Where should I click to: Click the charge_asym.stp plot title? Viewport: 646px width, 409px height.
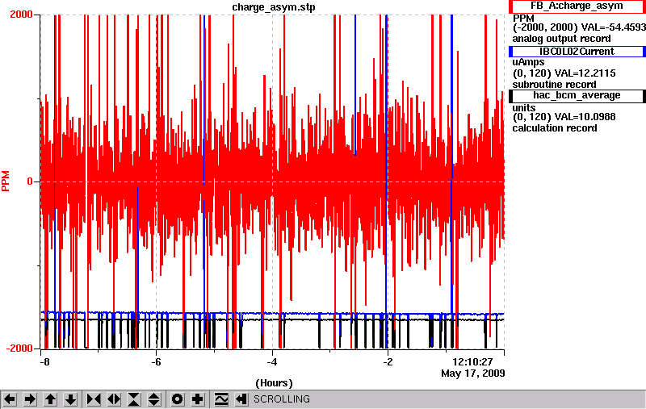point(274,7)
